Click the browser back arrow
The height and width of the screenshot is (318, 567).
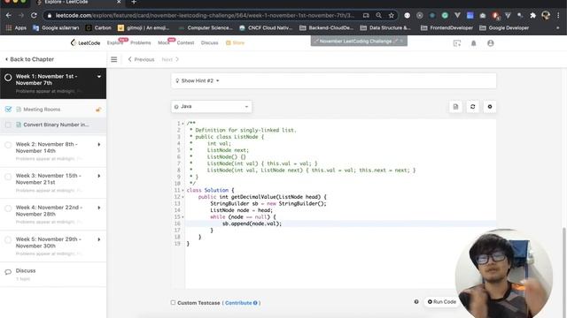click(8, 16)
